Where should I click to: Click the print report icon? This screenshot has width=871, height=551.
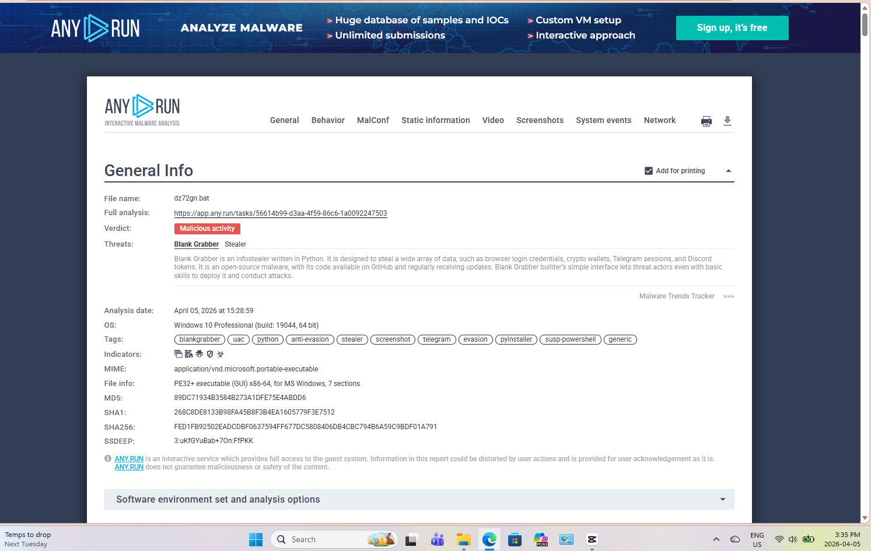(x=706, y=121)
